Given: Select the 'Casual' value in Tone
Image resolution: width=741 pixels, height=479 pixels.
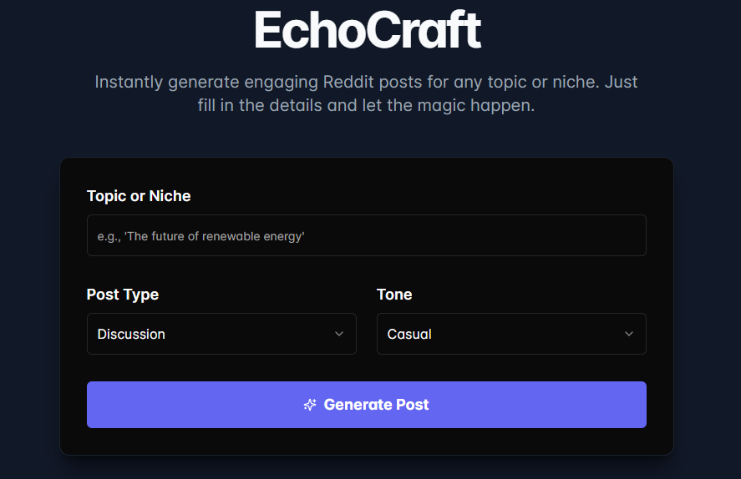Looking at the screenshot, I should [x=409, y=334].
